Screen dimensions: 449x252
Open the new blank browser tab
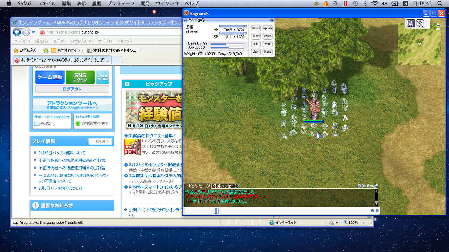coord(116,60)
